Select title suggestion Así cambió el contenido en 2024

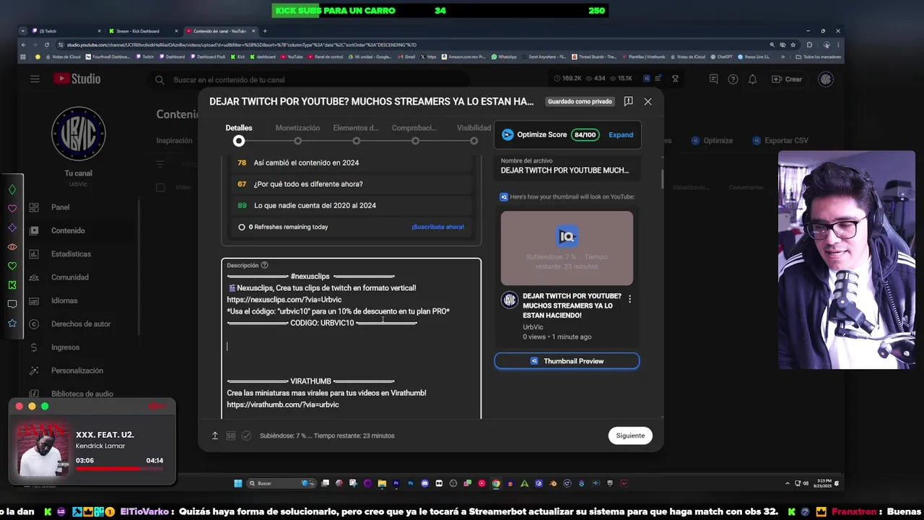pos(351,162)
